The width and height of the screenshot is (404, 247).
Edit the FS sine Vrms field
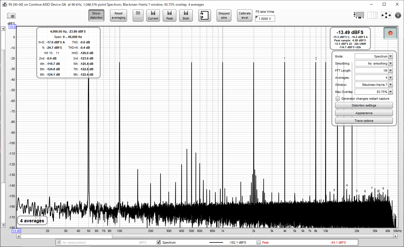click(x=265, y=19)
